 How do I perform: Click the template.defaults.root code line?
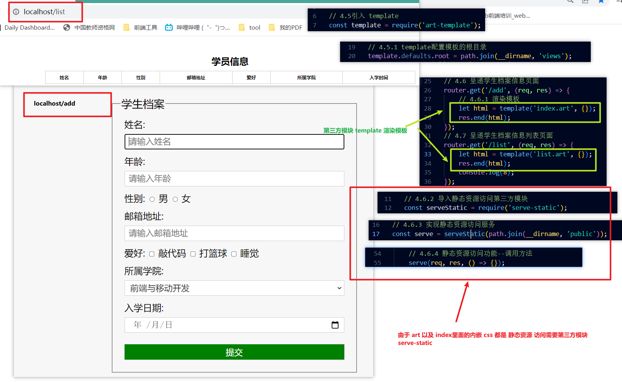coord(470,56)
